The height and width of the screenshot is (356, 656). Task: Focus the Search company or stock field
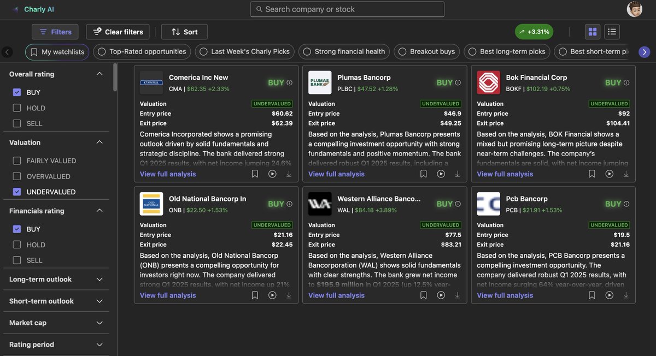pos(347,9)
